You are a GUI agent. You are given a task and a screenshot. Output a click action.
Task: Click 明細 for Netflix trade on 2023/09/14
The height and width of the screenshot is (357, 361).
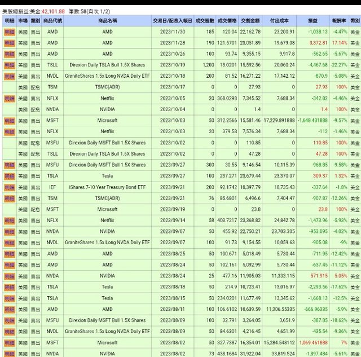point(9,220)
